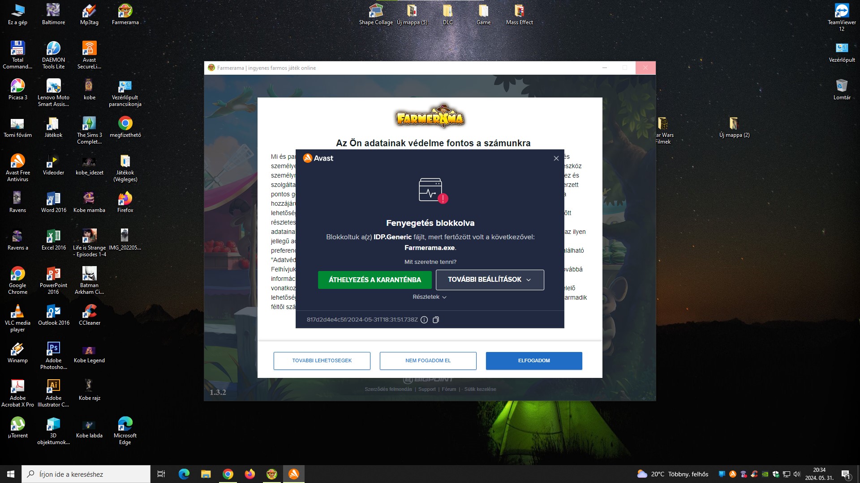Image resolution: width=860 pixels, height=483 pixels.
Task: Click the Fórum link in footer
Action: [x=448, y=389]
